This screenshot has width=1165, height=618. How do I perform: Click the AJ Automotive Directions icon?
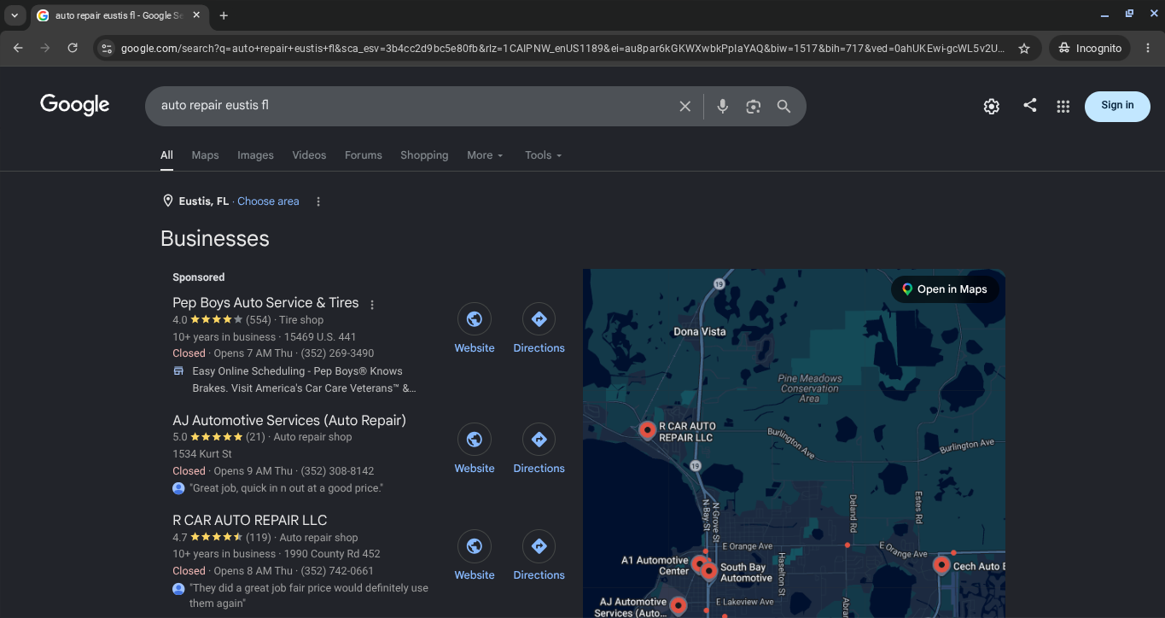coord(539,440)
